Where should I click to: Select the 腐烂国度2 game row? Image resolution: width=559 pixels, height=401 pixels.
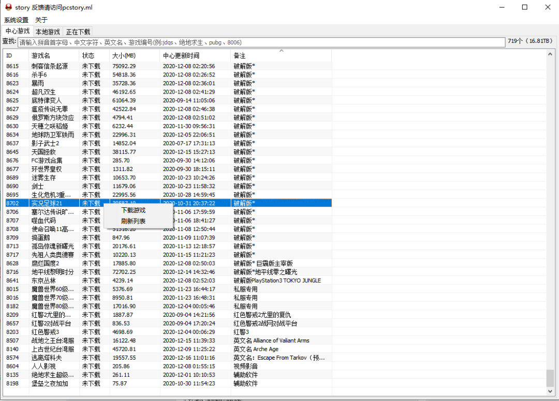168,263
